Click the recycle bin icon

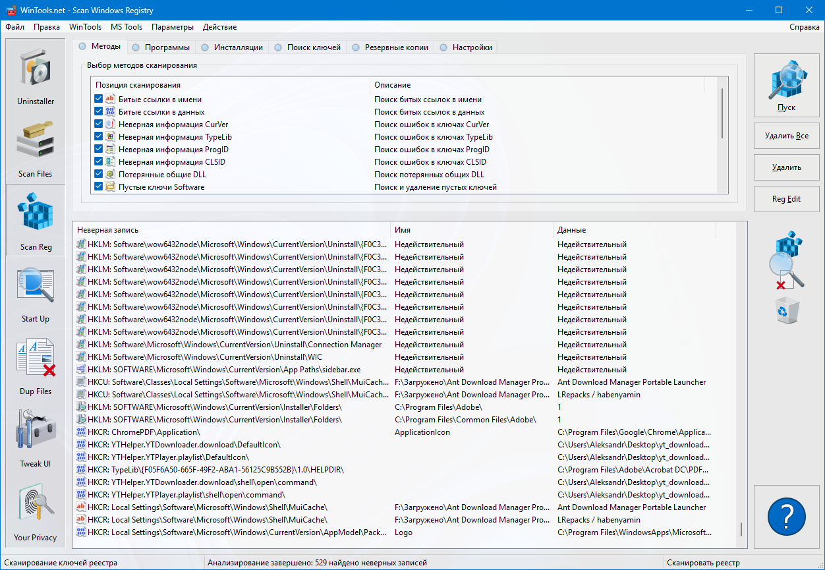tap(787, 310)
